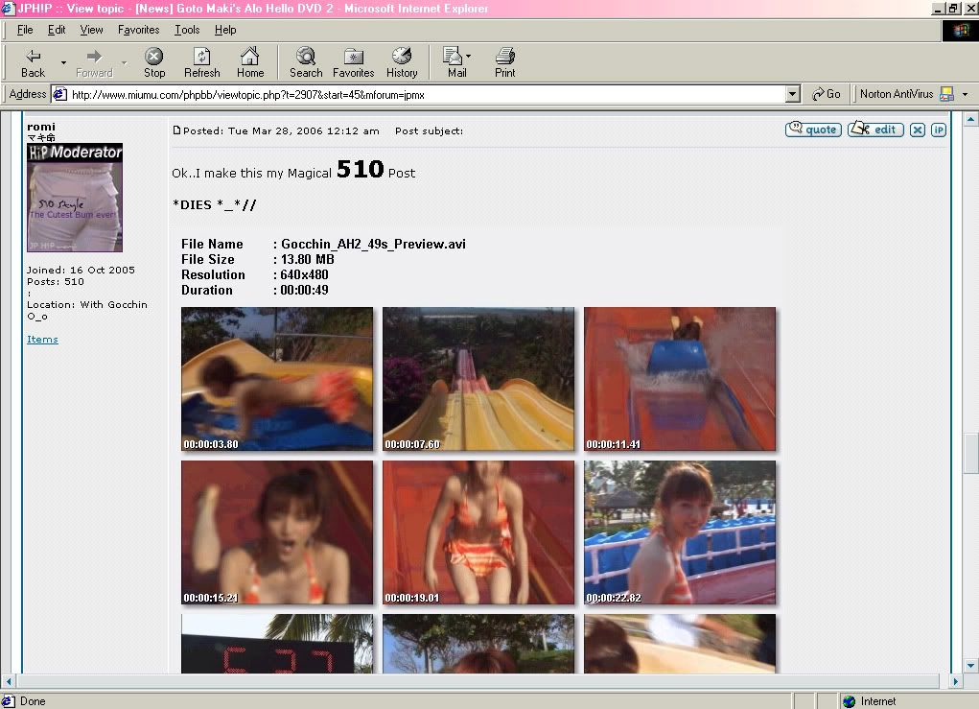This screenshot has width=979, height=709.
Task: Click the duration value 00:00:49
Action: click(305, 290)
